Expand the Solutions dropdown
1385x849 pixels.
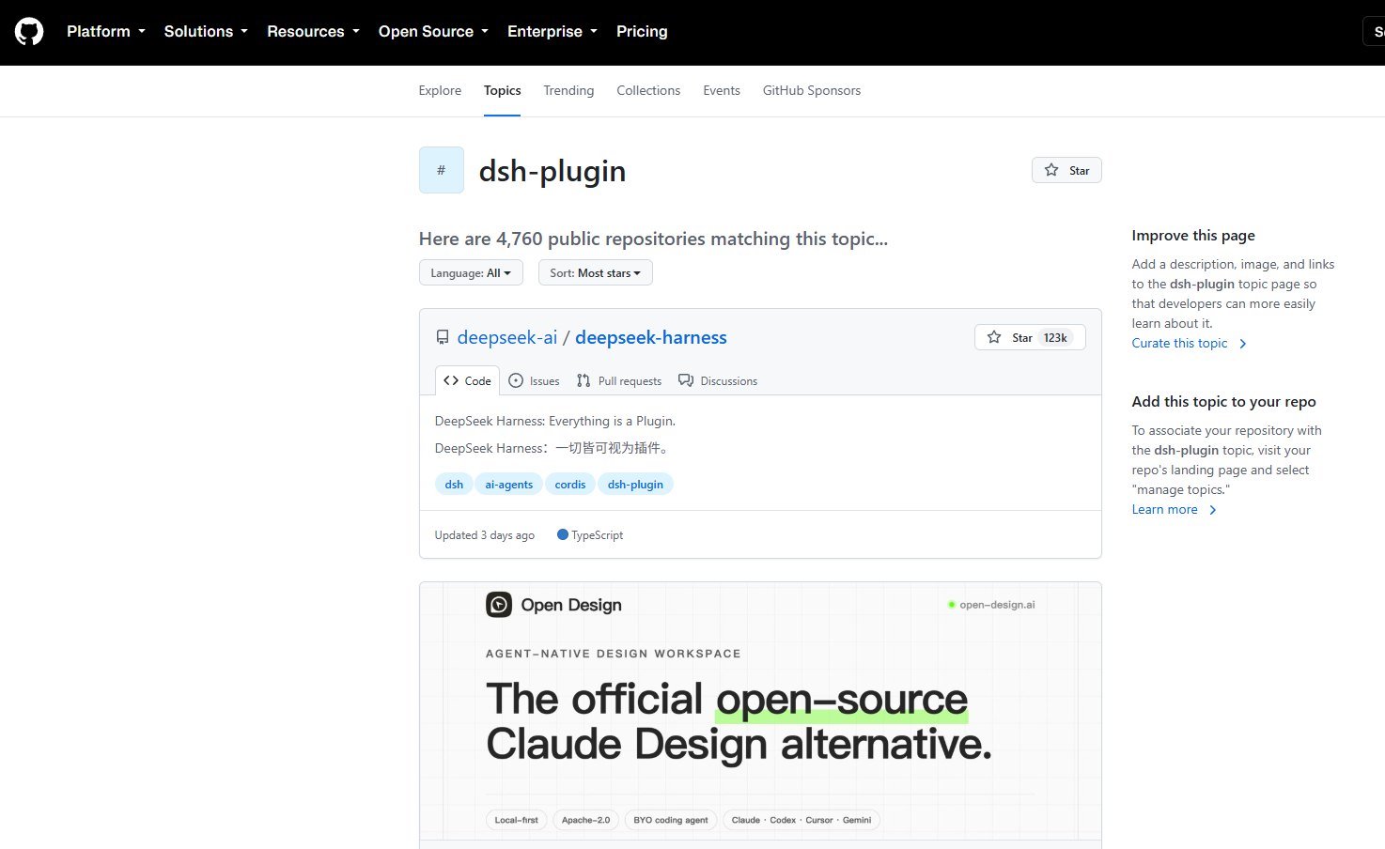coord(206,32)
